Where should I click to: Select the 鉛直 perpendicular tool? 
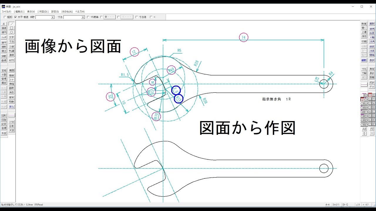click(372, 33)
